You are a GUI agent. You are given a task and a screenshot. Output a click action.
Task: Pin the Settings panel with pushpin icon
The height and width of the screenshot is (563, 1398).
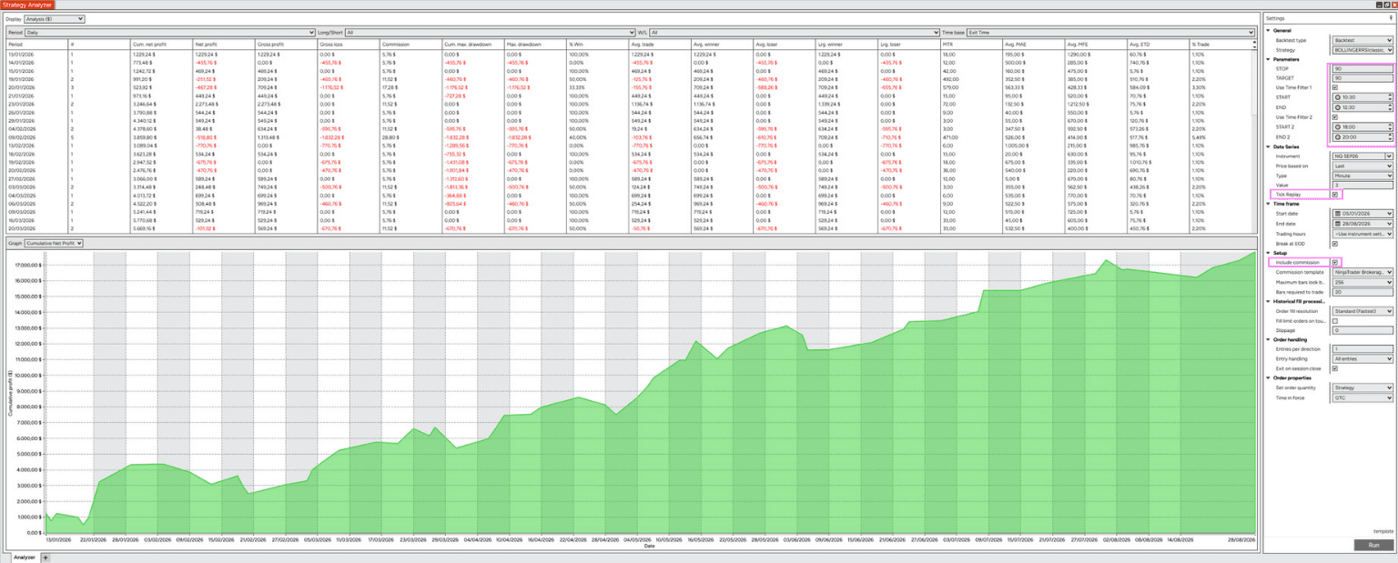(x=1391, y=18)
